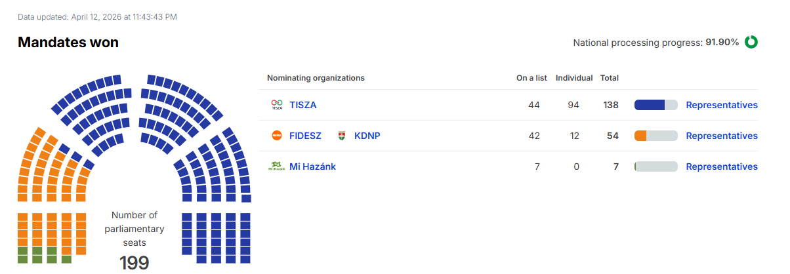790x274 pixels.
Task: Open the Mi Hazánk party link
Action: (x=312, y=166)
